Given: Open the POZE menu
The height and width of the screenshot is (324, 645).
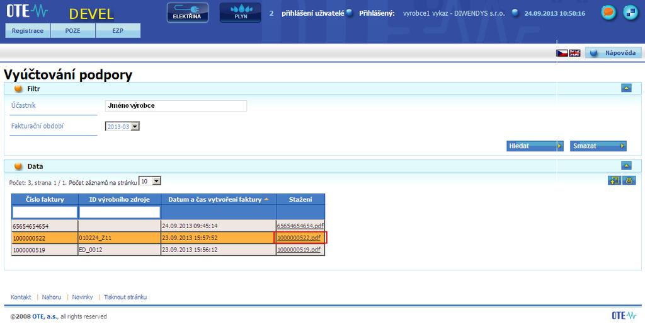Looking at the screenshot, I should 73,31.
